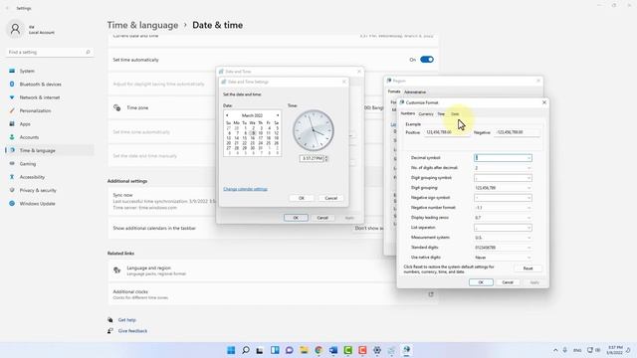Screen dimensions: 637x358
Task: Click Cancel in Date and Time Settings dialog
Action: [331, 198]
